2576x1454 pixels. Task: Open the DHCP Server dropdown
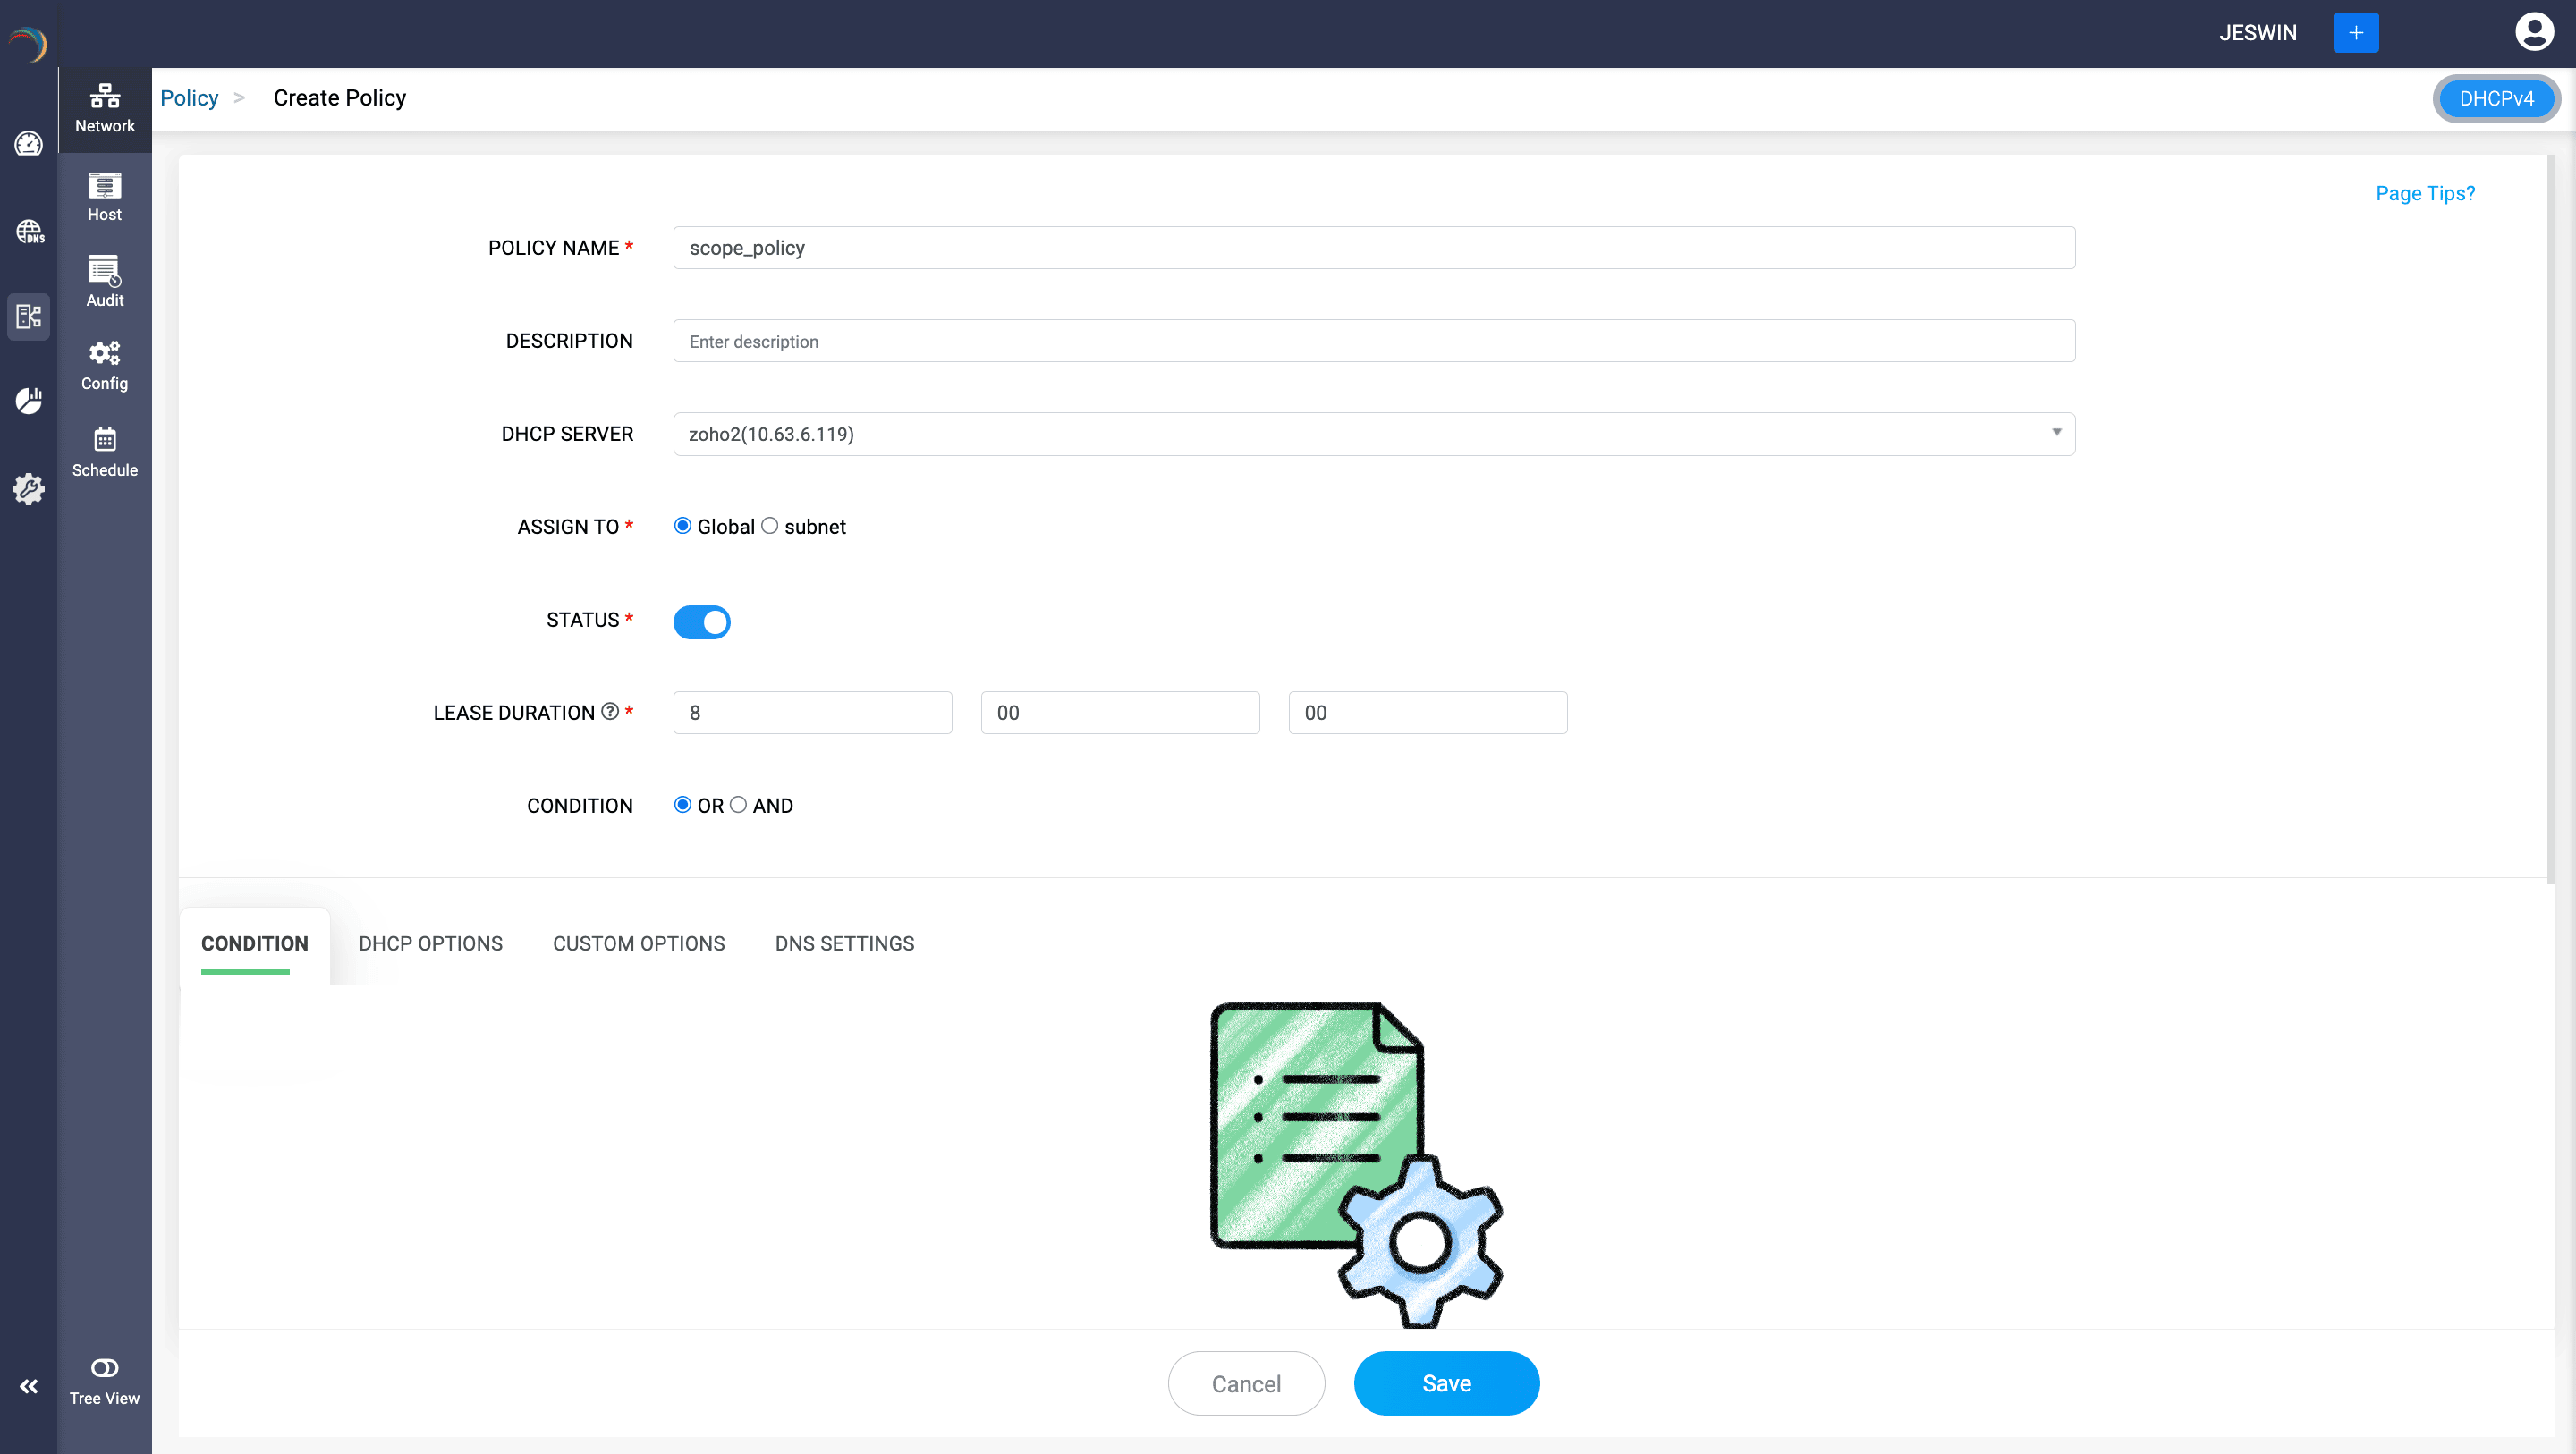[x=1373, y=434]
